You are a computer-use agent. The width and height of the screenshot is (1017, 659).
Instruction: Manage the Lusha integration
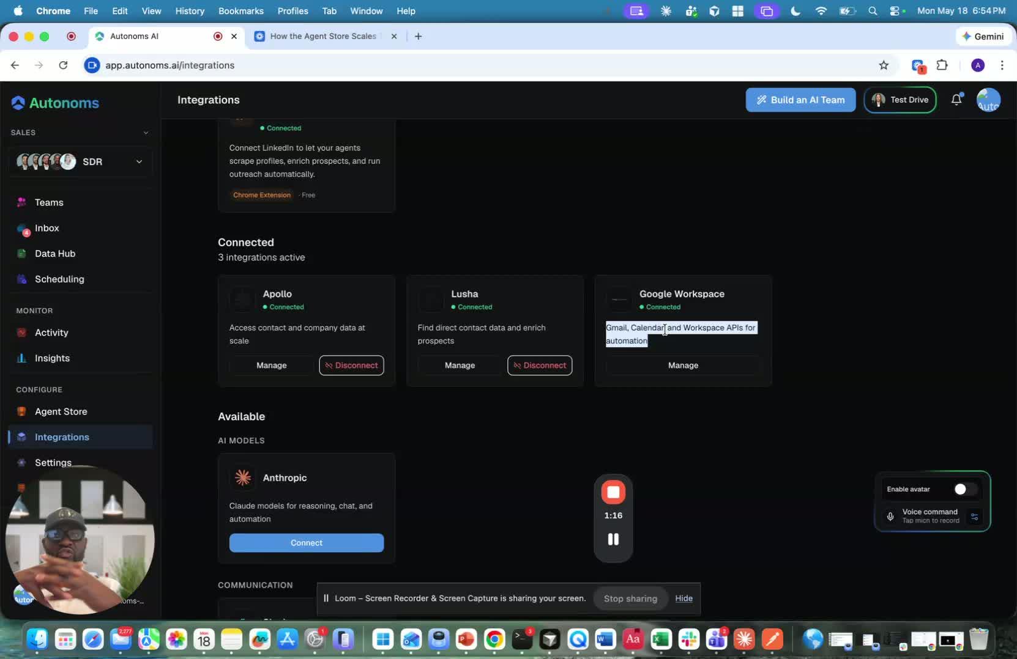click(x=460, y=366)
